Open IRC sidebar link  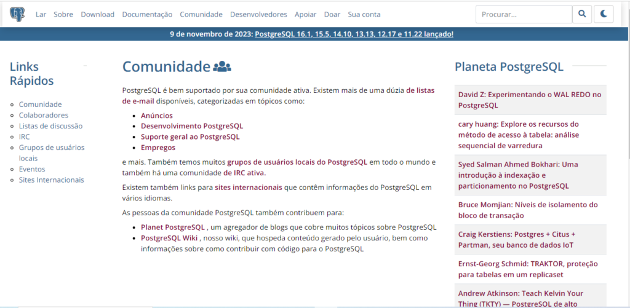click(x=24, y=137)
